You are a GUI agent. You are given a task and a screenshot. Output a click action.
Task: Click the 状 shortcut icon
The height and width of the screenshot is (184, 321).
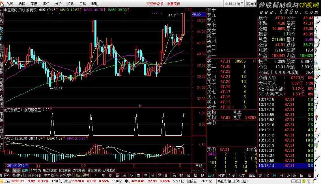coord(132,176)
